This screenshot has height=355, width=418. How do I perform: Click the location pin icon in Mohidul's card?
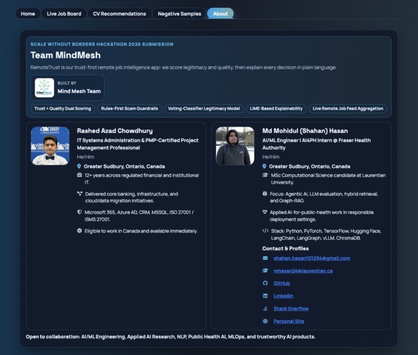(264, 167)
